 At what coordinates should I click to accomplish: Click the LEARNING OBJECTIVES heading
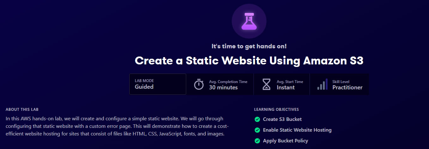[x=276, y=110]
